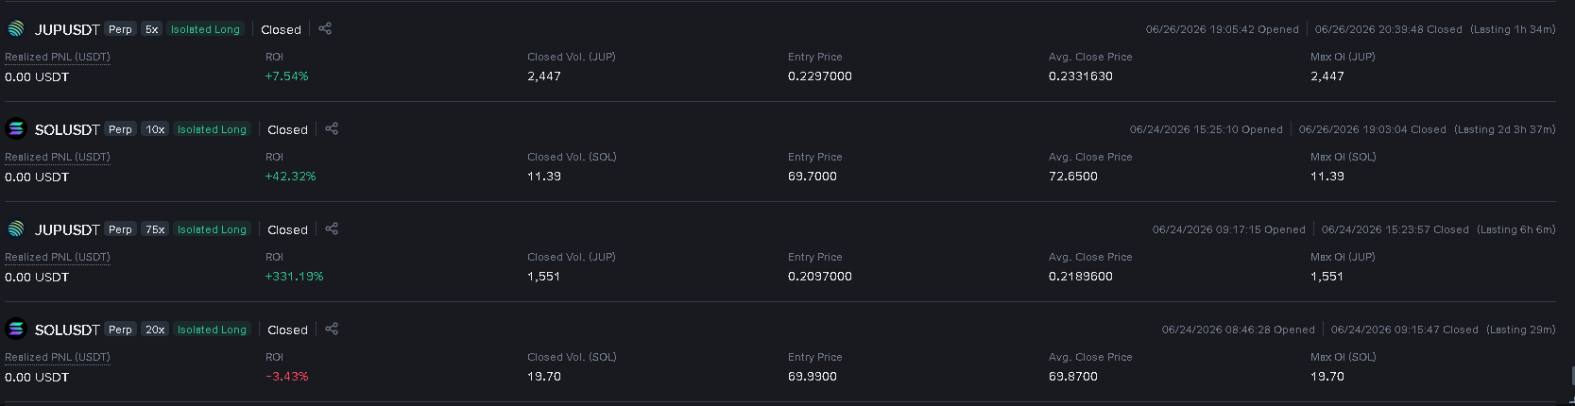This screenshot has width=1575, height=406.
Task: Open the SOLUSDT pair from the 10x row
Action: coord(67,129)
